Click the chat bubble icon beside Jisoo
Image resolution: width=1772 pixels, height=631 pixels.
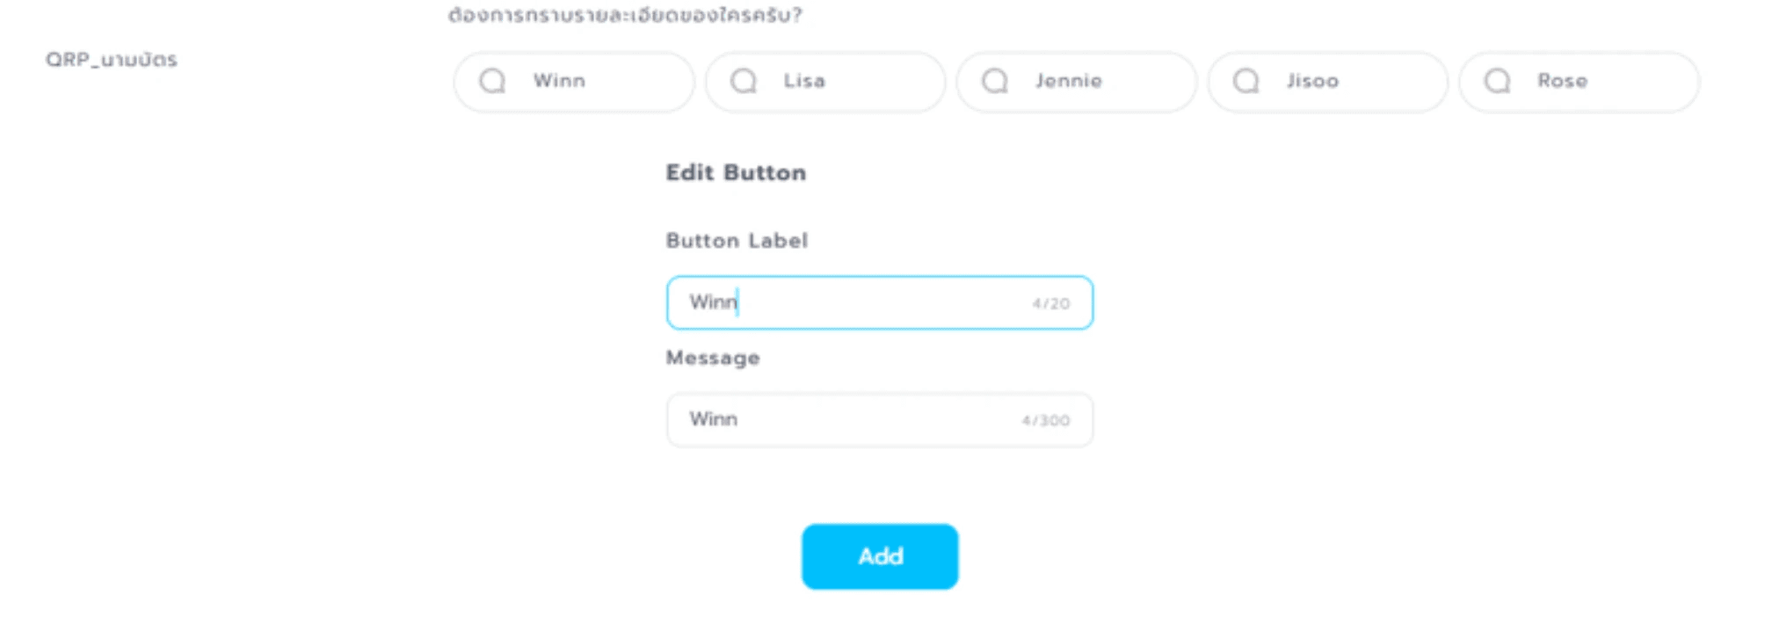tap(1246, 81)
